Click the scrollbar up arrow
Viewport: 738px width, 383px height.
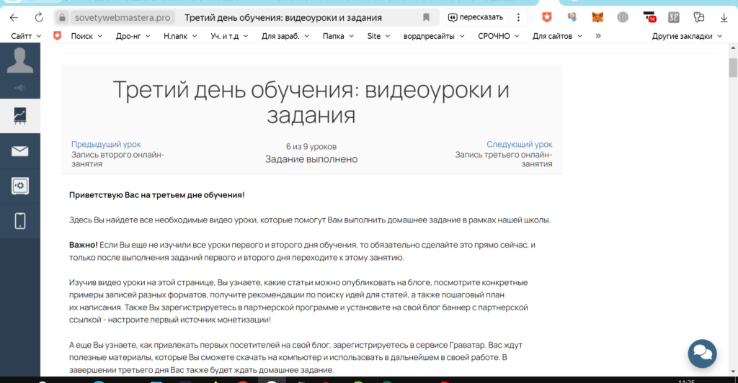733,48
